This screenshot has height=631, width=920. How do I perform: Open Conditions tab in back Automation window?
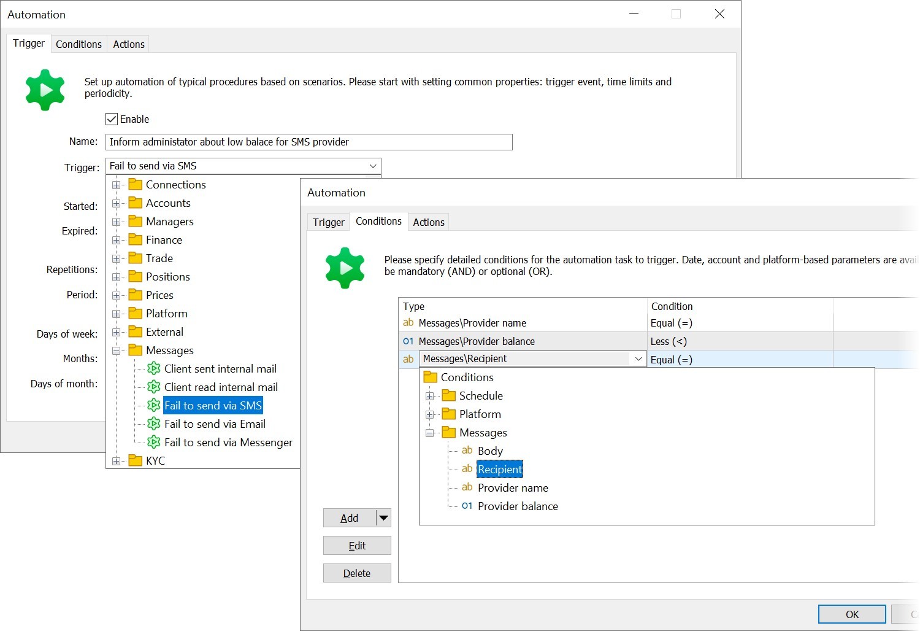(x=79, y=44)
